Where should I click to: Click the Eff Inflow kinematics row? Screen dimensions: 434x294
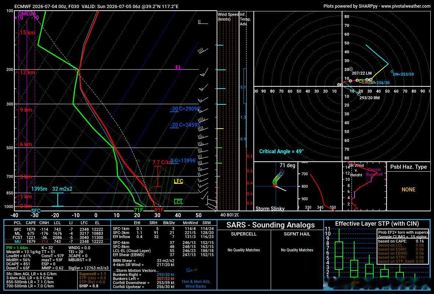tap(163, 237)
